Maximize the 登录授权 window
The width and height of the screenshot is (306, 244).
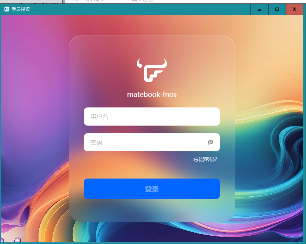point(277,9)
